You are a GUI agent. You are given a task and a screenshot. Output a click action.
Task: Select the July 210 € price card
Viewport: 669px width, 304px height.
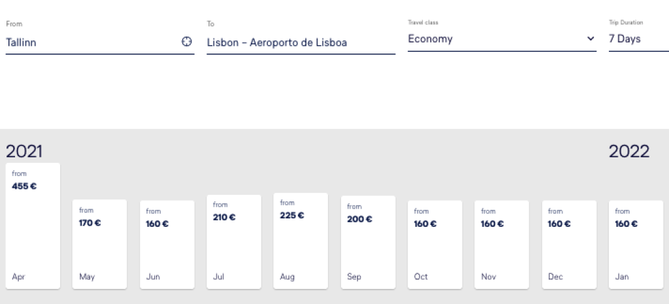click(234, 241)
